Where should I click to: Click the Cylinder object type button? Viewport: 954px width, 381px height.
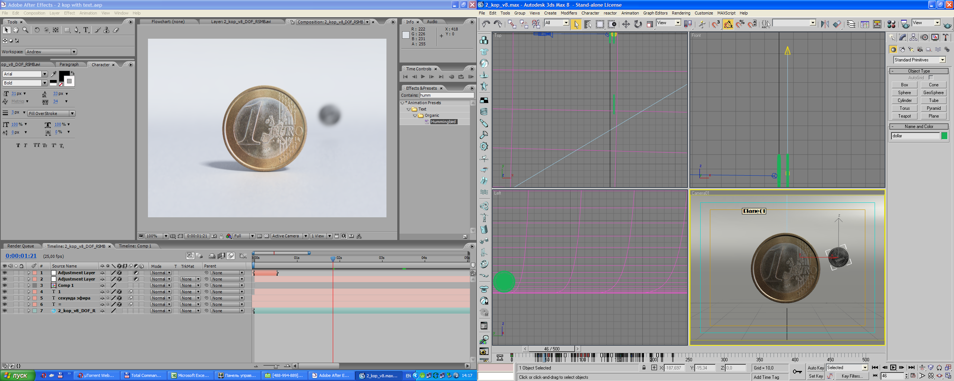[904, 100]
